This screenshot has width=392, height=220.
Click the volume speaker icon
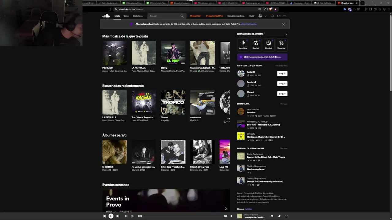click(x=231, y=216)
